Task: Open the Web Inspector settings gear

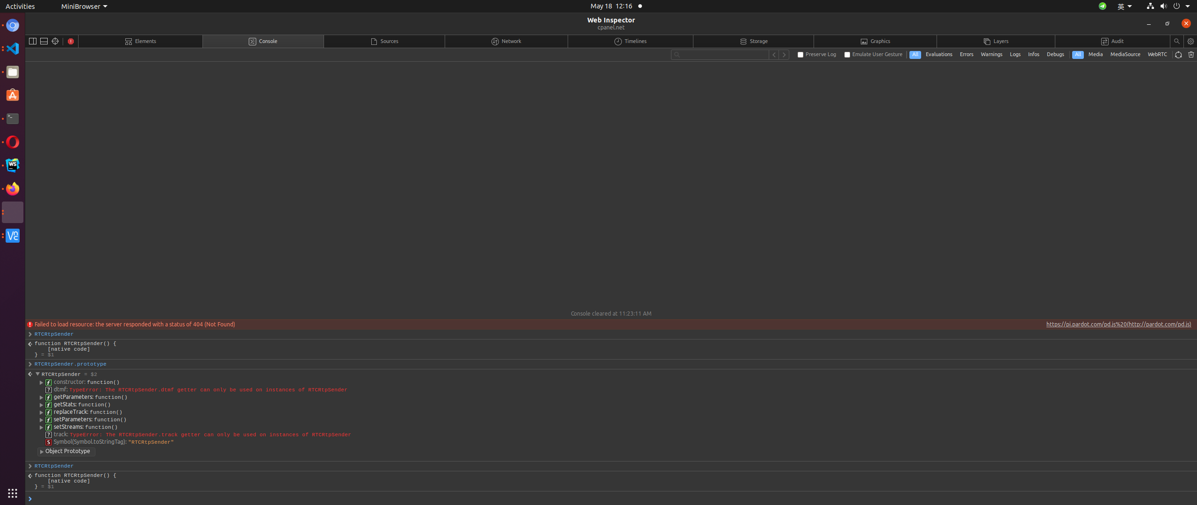Action: 1190,41
